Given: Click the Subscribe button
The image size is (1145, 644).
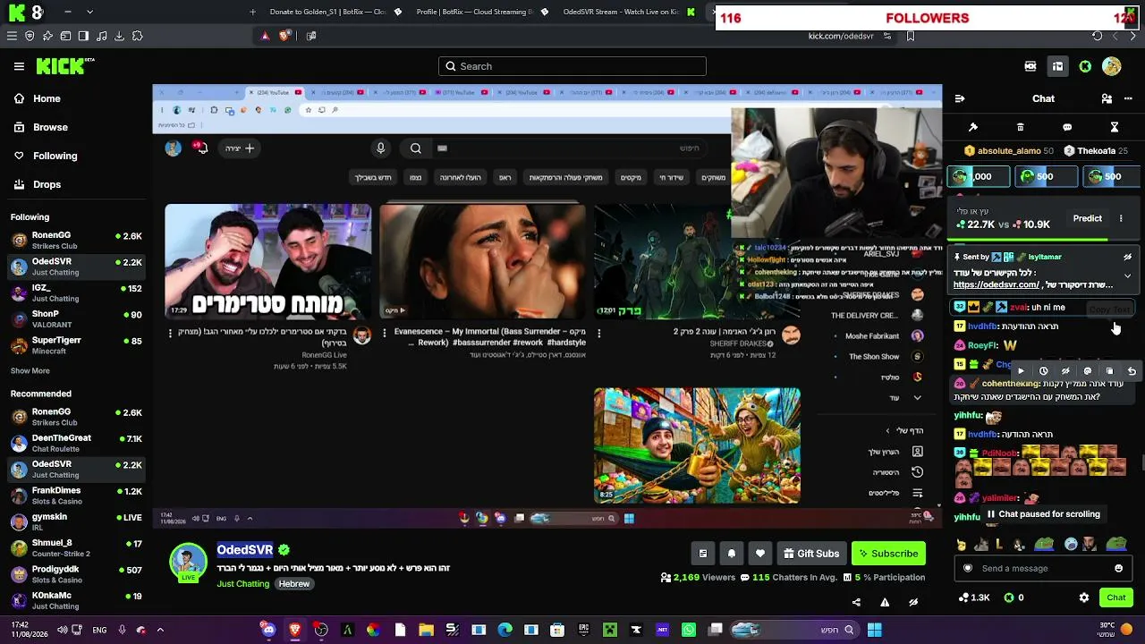Looking at the screenshot, I should (x=888, y=554).
